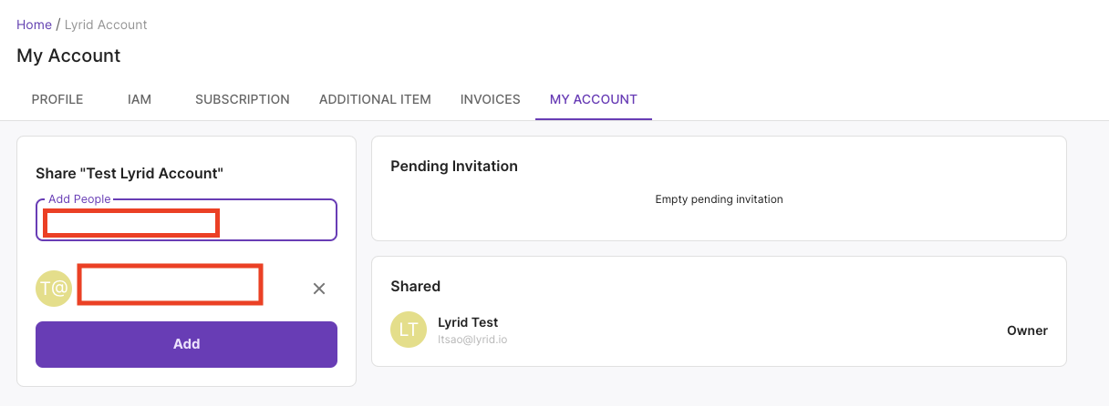Viewport: 1109px width, 406px height.
Task: Click the Shared section heading
Action: 415,286
